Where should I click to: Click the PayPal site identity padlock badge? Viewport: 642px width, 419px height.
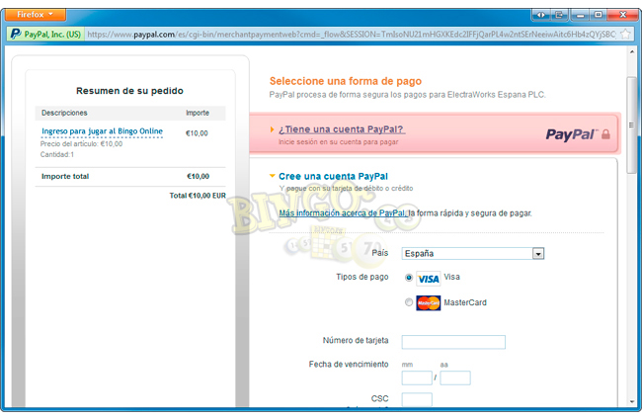coord(44,34)
